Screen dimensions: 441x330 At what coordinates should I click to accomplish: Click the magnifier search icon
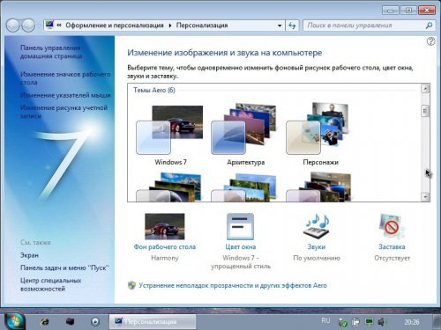pyautogui.click(x=430, y=26)
